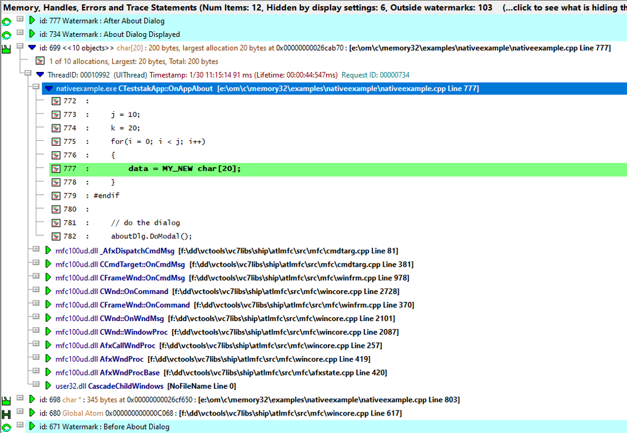The height and width of the screenshot is (433, 627).
Task: Expand the AfxCallWndProc stack frame
Action: coord(36,343)
